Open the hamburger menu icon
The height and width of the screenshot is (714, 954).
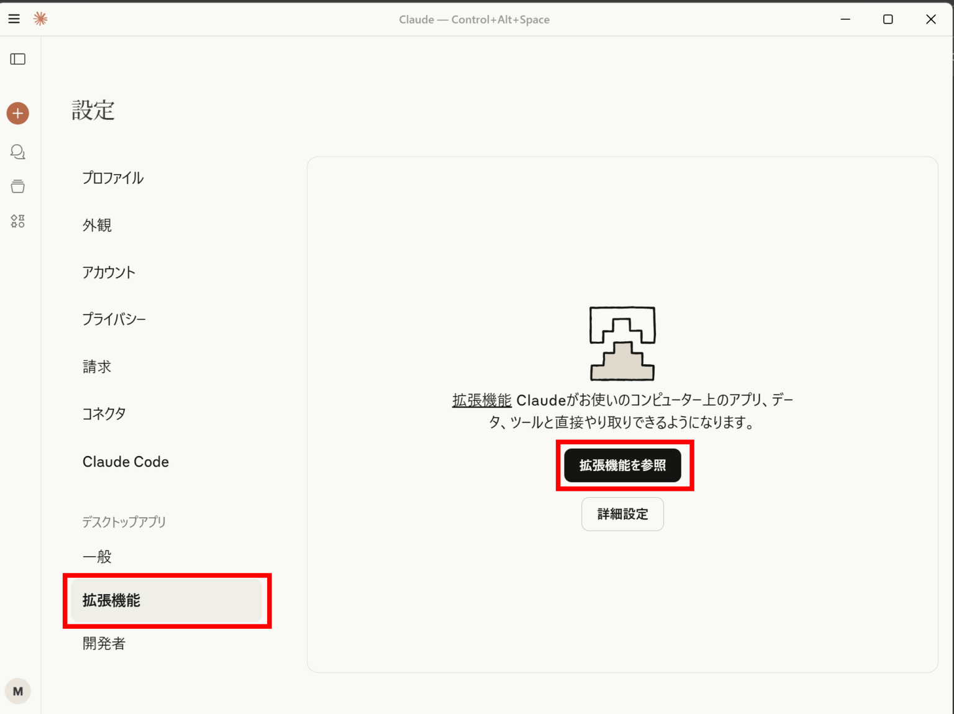[14, 19]
